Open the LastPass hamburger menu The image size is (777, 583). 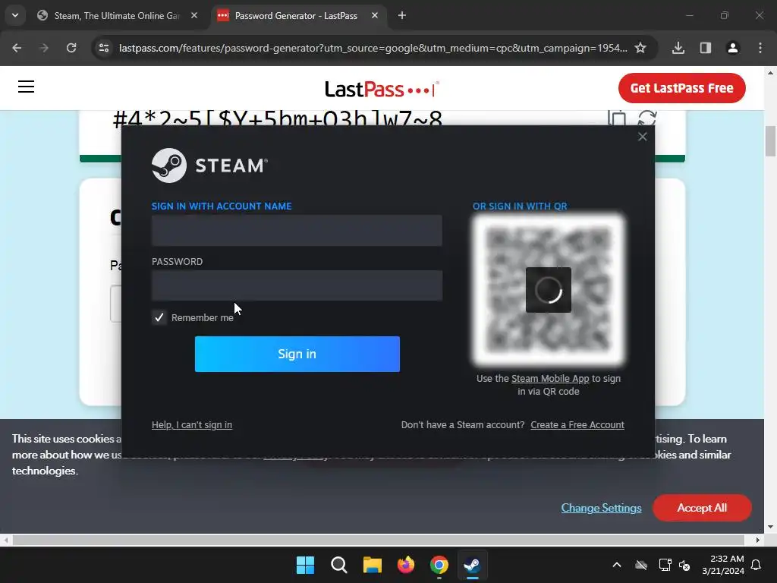(x=27, y=87)
